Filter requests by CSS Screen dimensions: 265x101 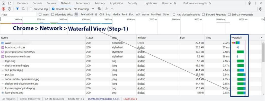pyautogui.click(x=102, y=14)
